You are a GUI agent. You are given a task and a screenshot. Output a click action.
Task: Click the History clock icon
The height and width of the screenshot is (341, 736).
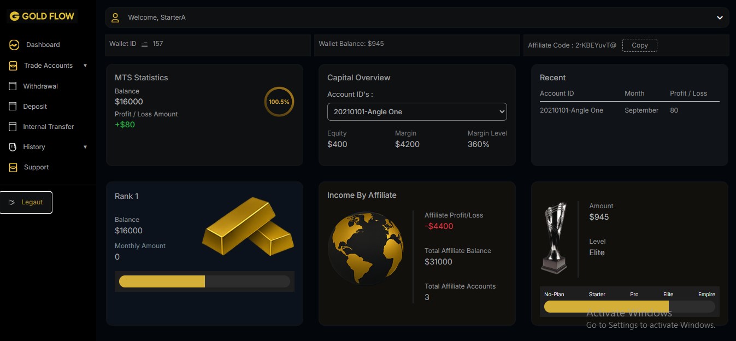coord(13,147)
